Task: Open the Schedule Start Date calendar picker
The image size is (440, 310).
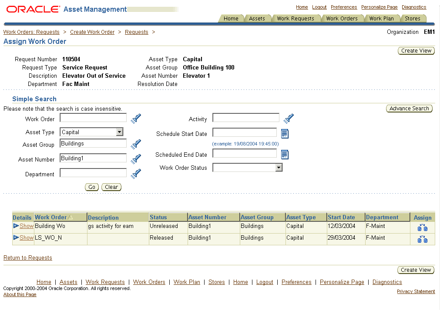Action: [285, 134]
